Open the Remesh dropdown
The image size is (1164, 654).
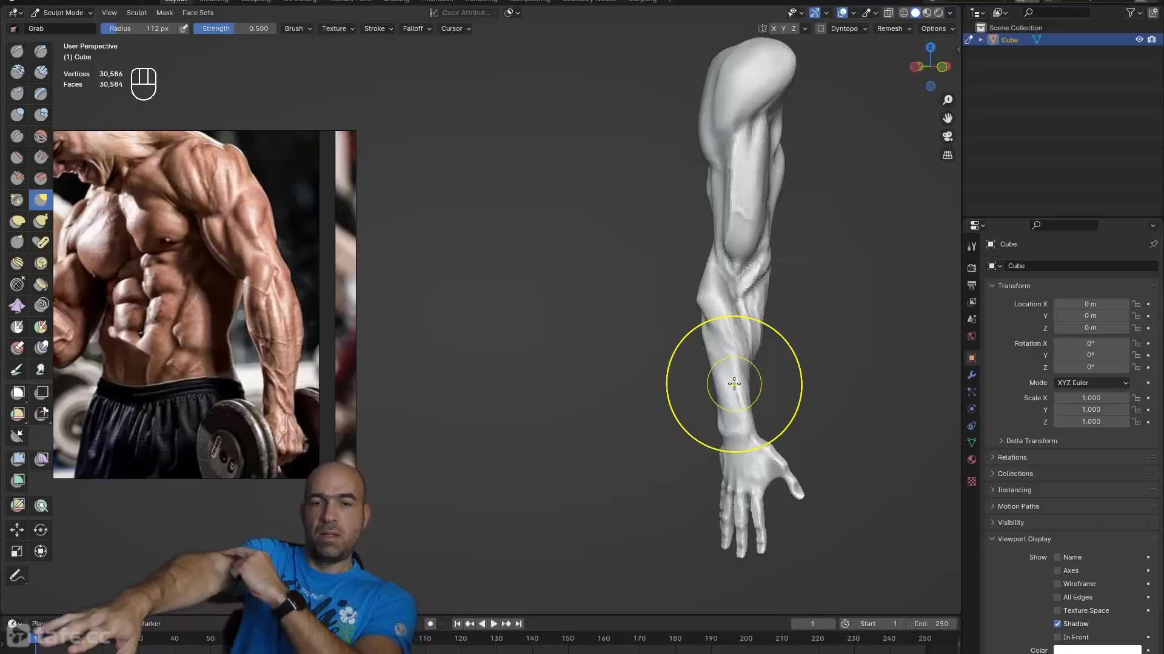tap(894, 28)
